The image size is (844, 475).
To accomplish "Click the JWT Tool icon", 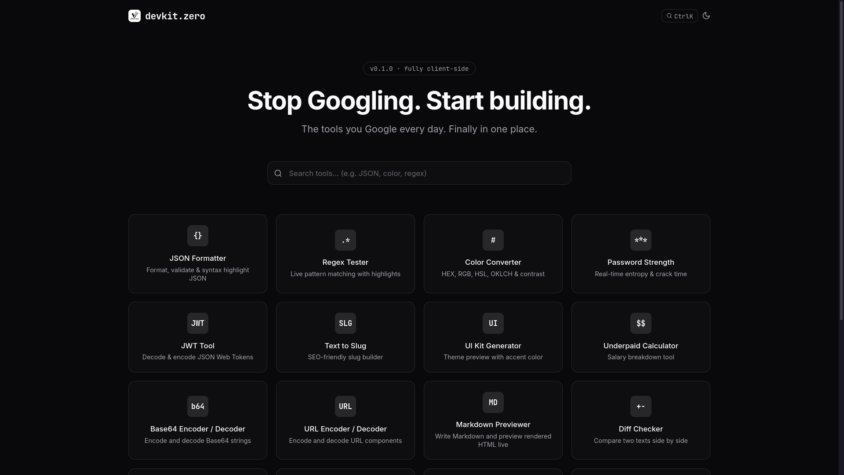I will (198, 323).
